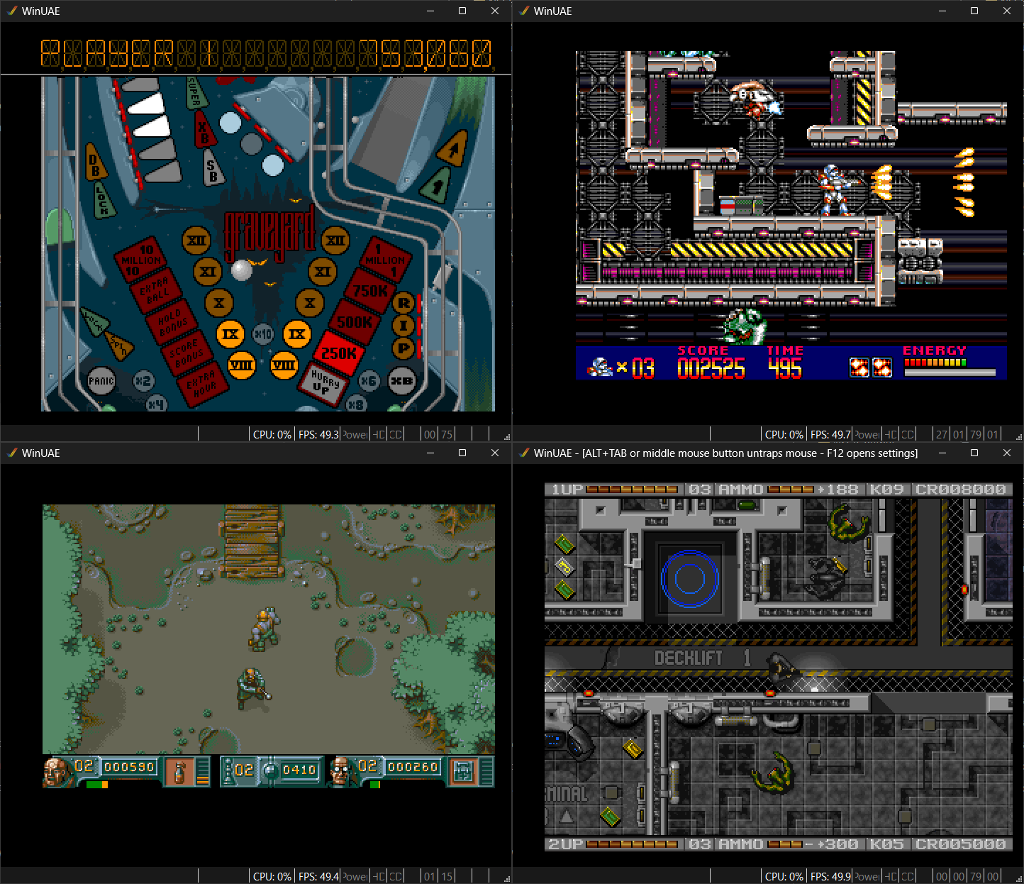Image resolution: width=1024 pixels, height=884 pixels.
Task: Click the letter R target of RIP
Action: pos(404,303)
